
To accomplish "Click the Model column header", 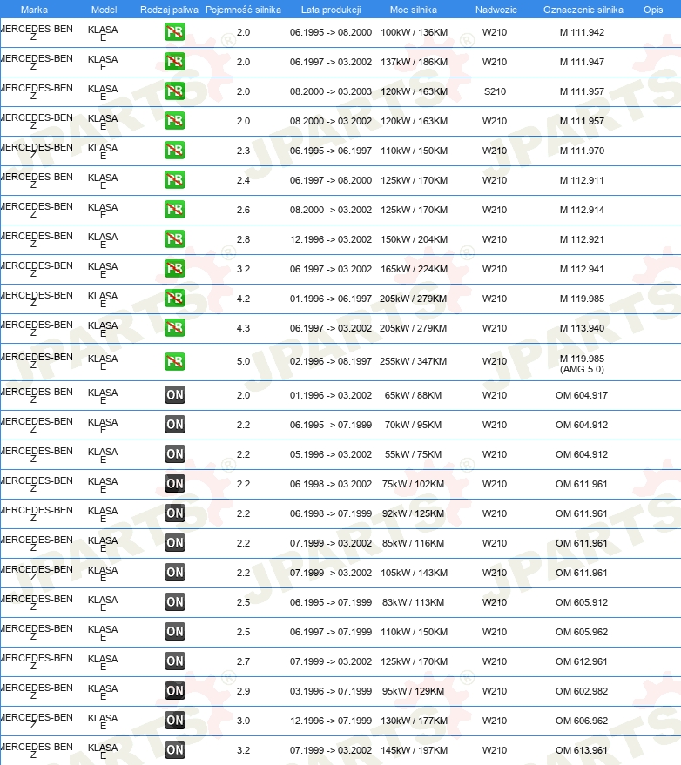I will tap(104, 10).
